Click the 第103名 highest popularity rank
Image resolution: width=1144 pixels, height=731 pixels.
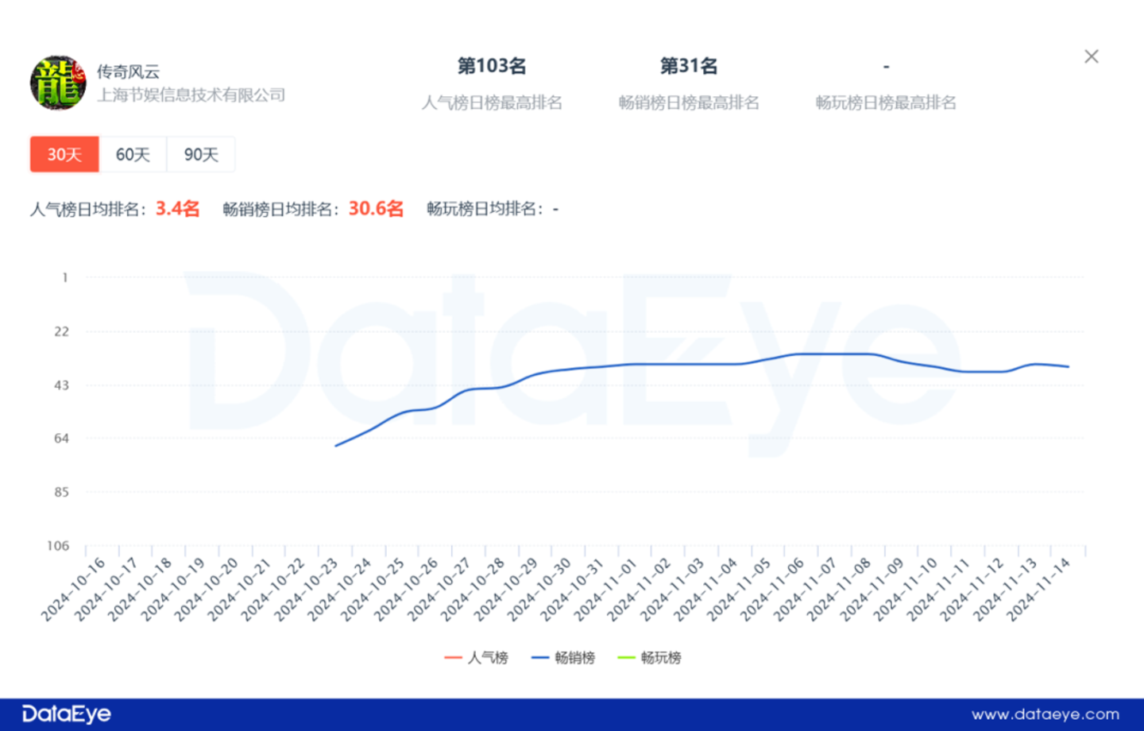pyautogui.click(x=492, y=66)
